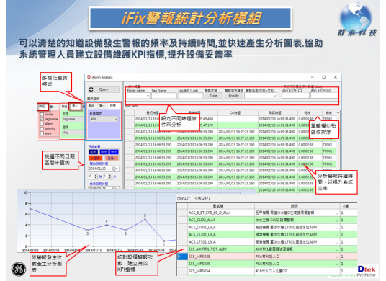Open the AOK calculation mode dropdown
The width and height of the screenshot is (386, 281).
coord(104,119)
